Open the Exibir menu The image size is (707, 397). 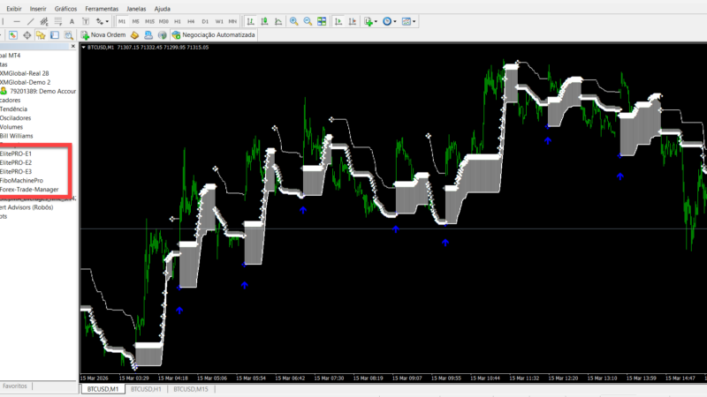[x=14, y=9]
